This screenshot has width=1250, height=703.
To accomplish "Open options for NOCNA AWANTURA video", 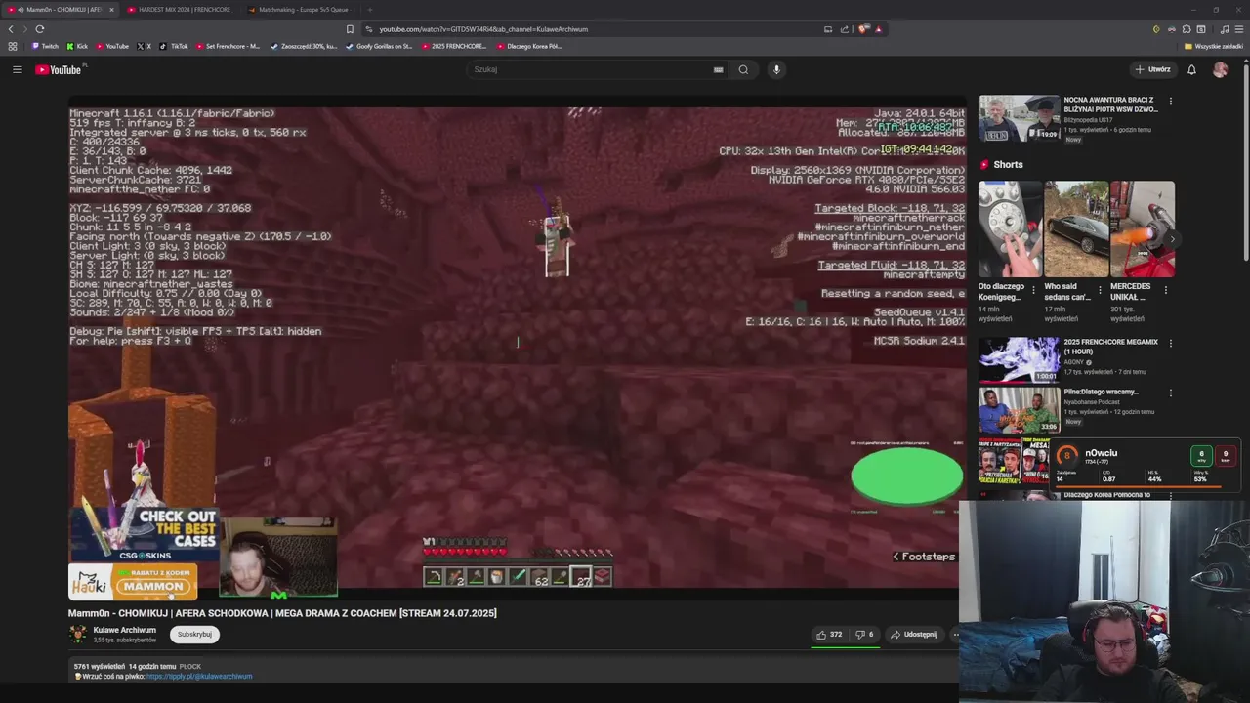I will pyautogui.click(x=1170, y=101).
